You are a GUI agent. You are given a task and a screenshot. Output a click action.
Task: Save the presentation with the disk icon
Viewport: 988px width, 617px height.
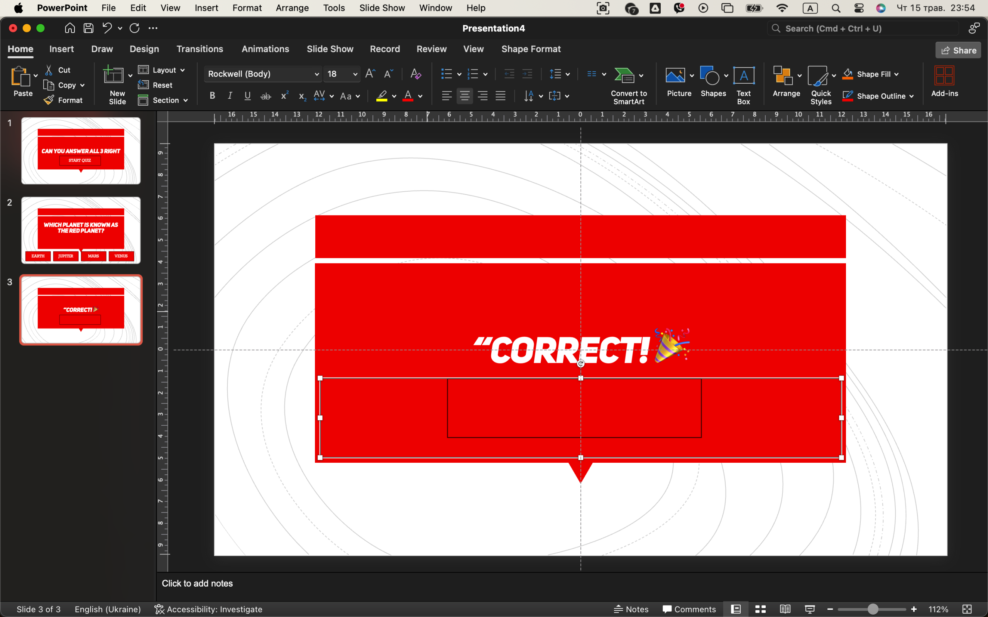[89, 28]
